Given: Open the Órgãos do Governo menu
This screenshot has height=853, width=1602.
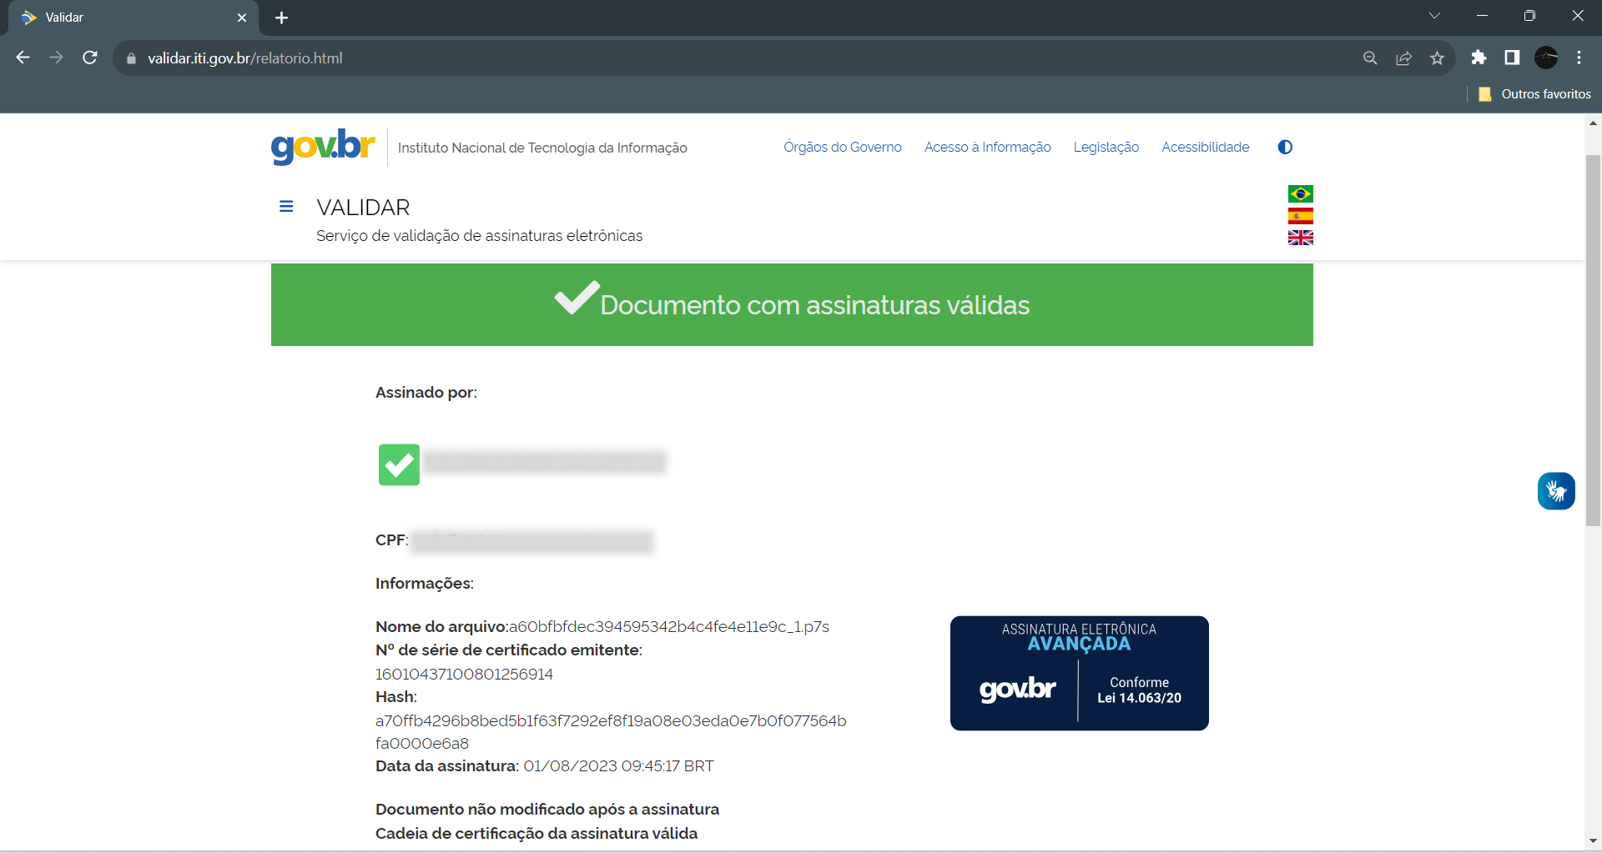Looking at the screenshot, I should (842, 147).
